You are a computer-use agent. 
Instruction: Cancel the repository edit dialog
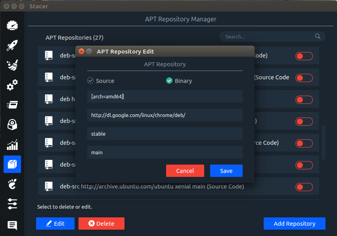pyautogui.click(x=185, y=171)
